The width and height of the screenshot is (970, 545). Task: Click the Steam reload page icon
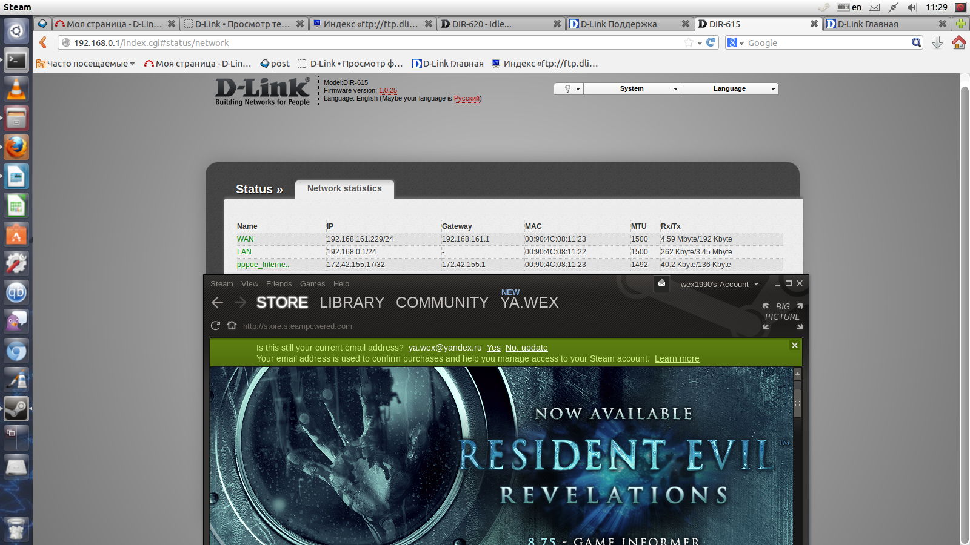coord(215,326)
